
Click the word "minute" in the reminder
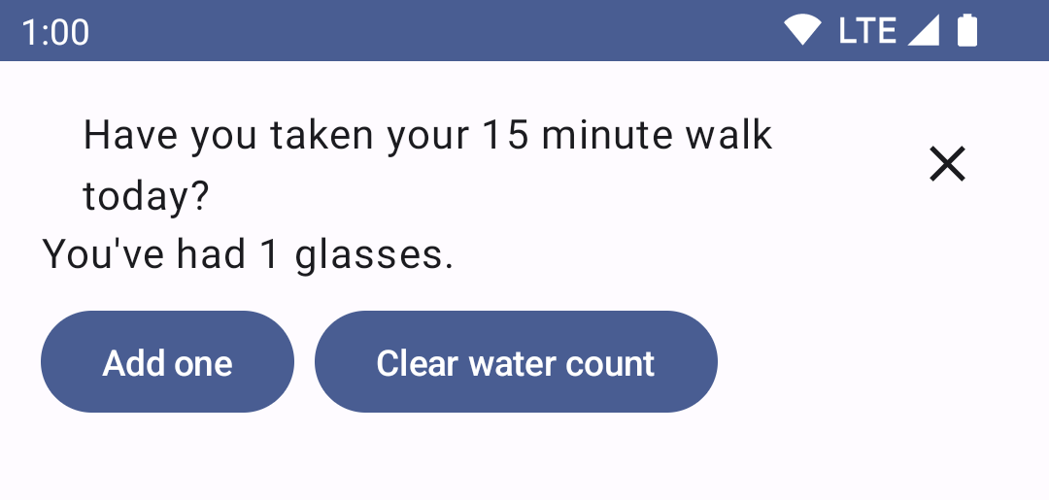(606, 135)
